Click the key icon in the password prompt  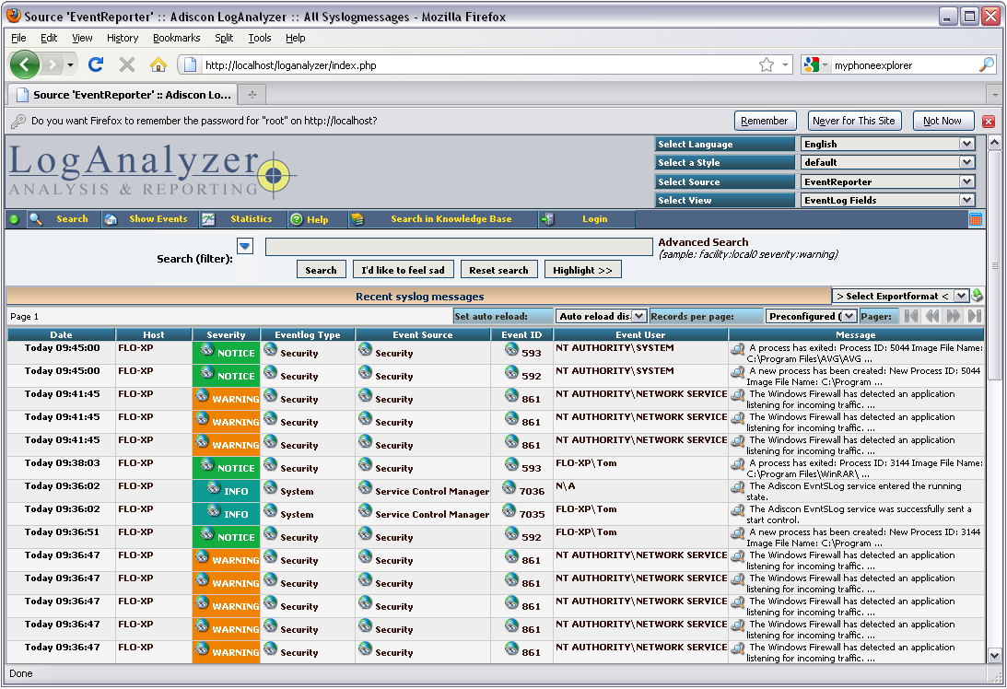(18, 121)
